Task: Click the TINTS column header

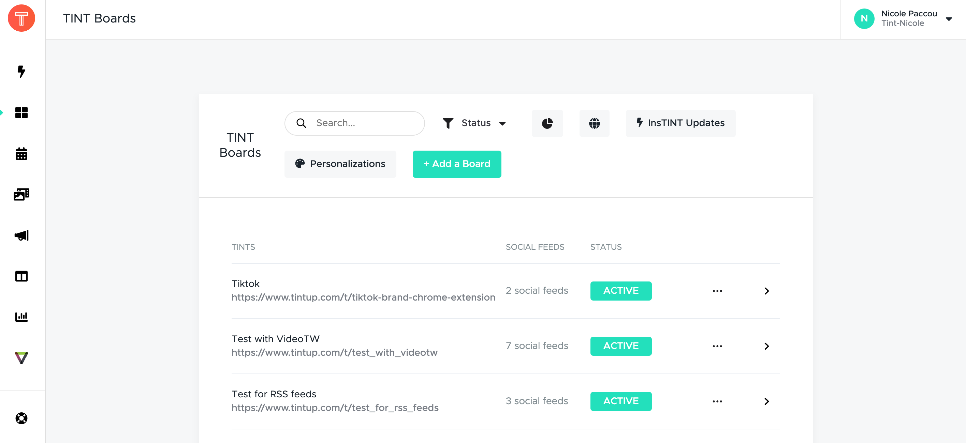Action: [243, 247]
